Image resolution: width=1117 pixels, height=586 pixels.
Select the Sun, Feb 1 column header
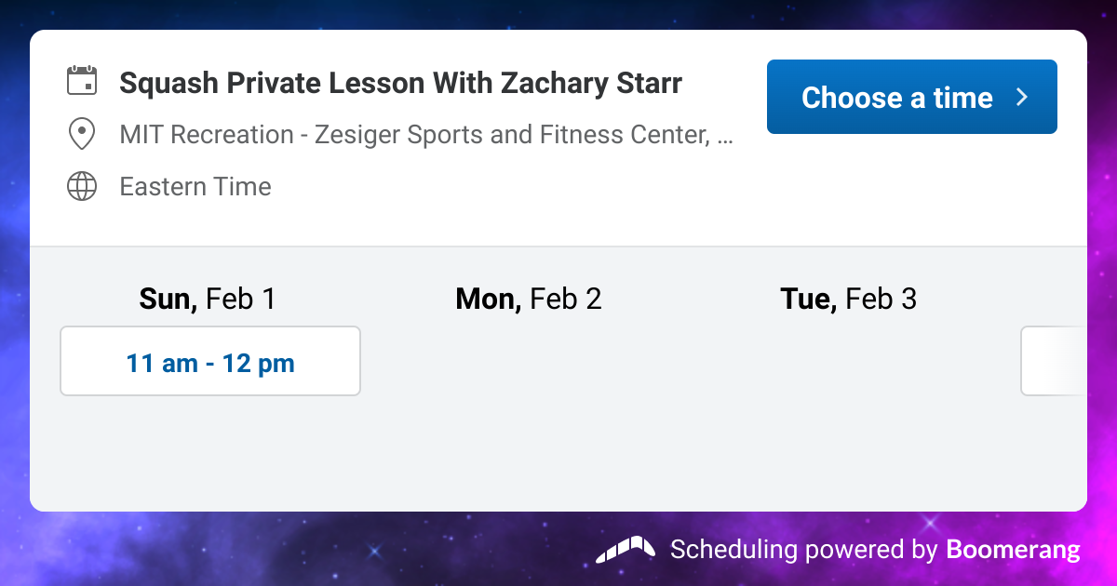click(208, 299)
